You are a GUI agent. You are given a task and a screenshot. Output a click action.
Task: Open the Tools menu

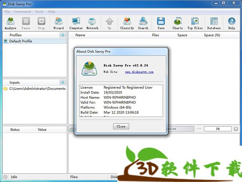[39, 12]
